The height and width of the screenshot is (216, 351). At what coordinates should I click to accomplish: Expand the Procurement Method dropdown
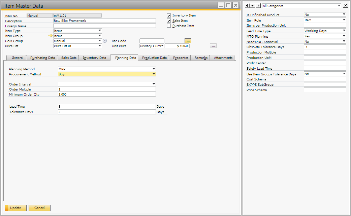(x=154, y=74)
